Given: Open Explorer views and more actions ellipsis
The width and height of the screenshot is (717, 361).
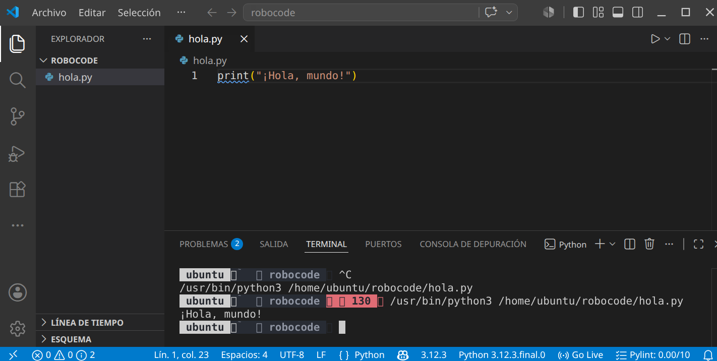Looking at the screenshot, I should point(147,39).
